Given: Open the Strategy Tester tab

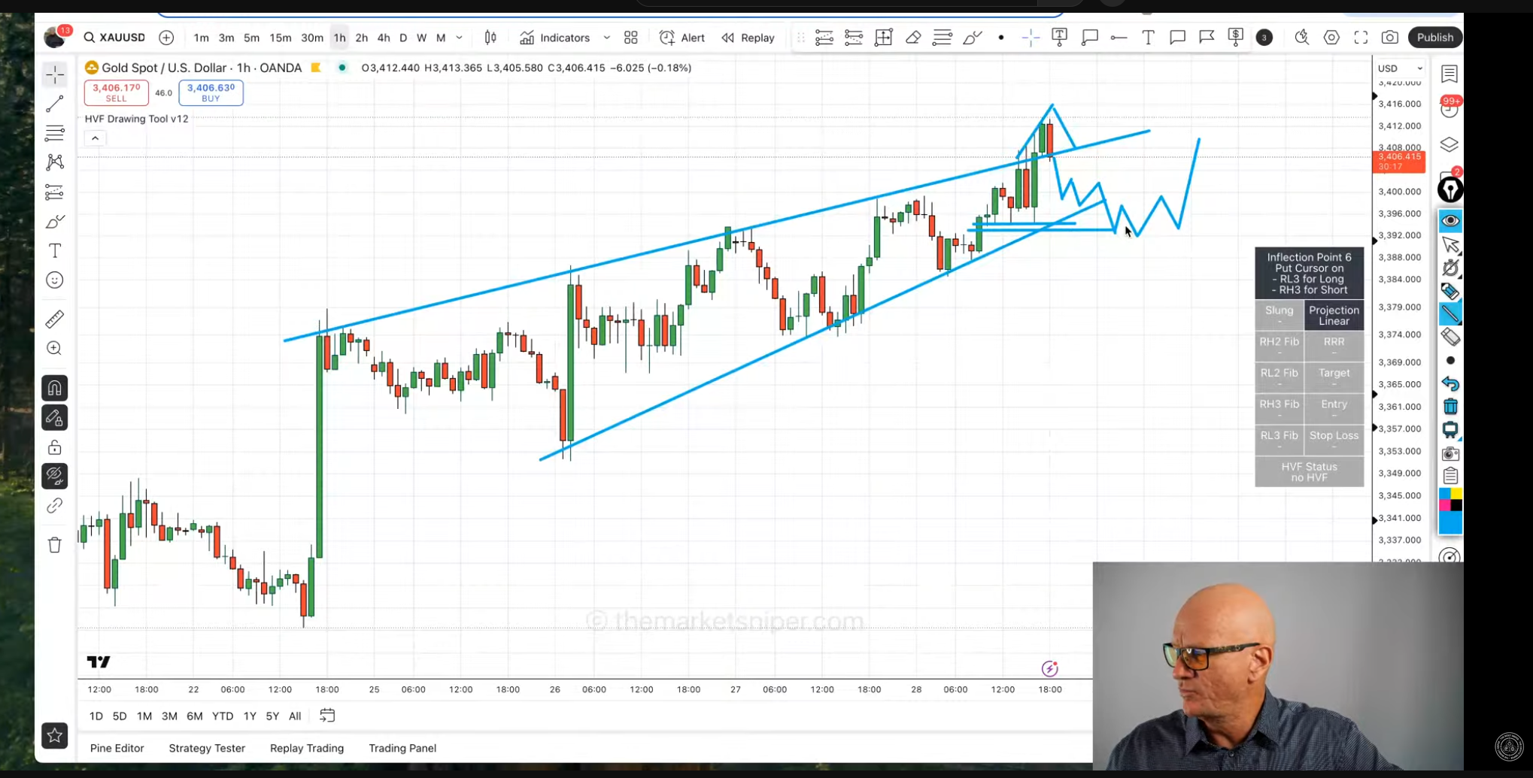Looking at the screenshot, I should [207, 748].
